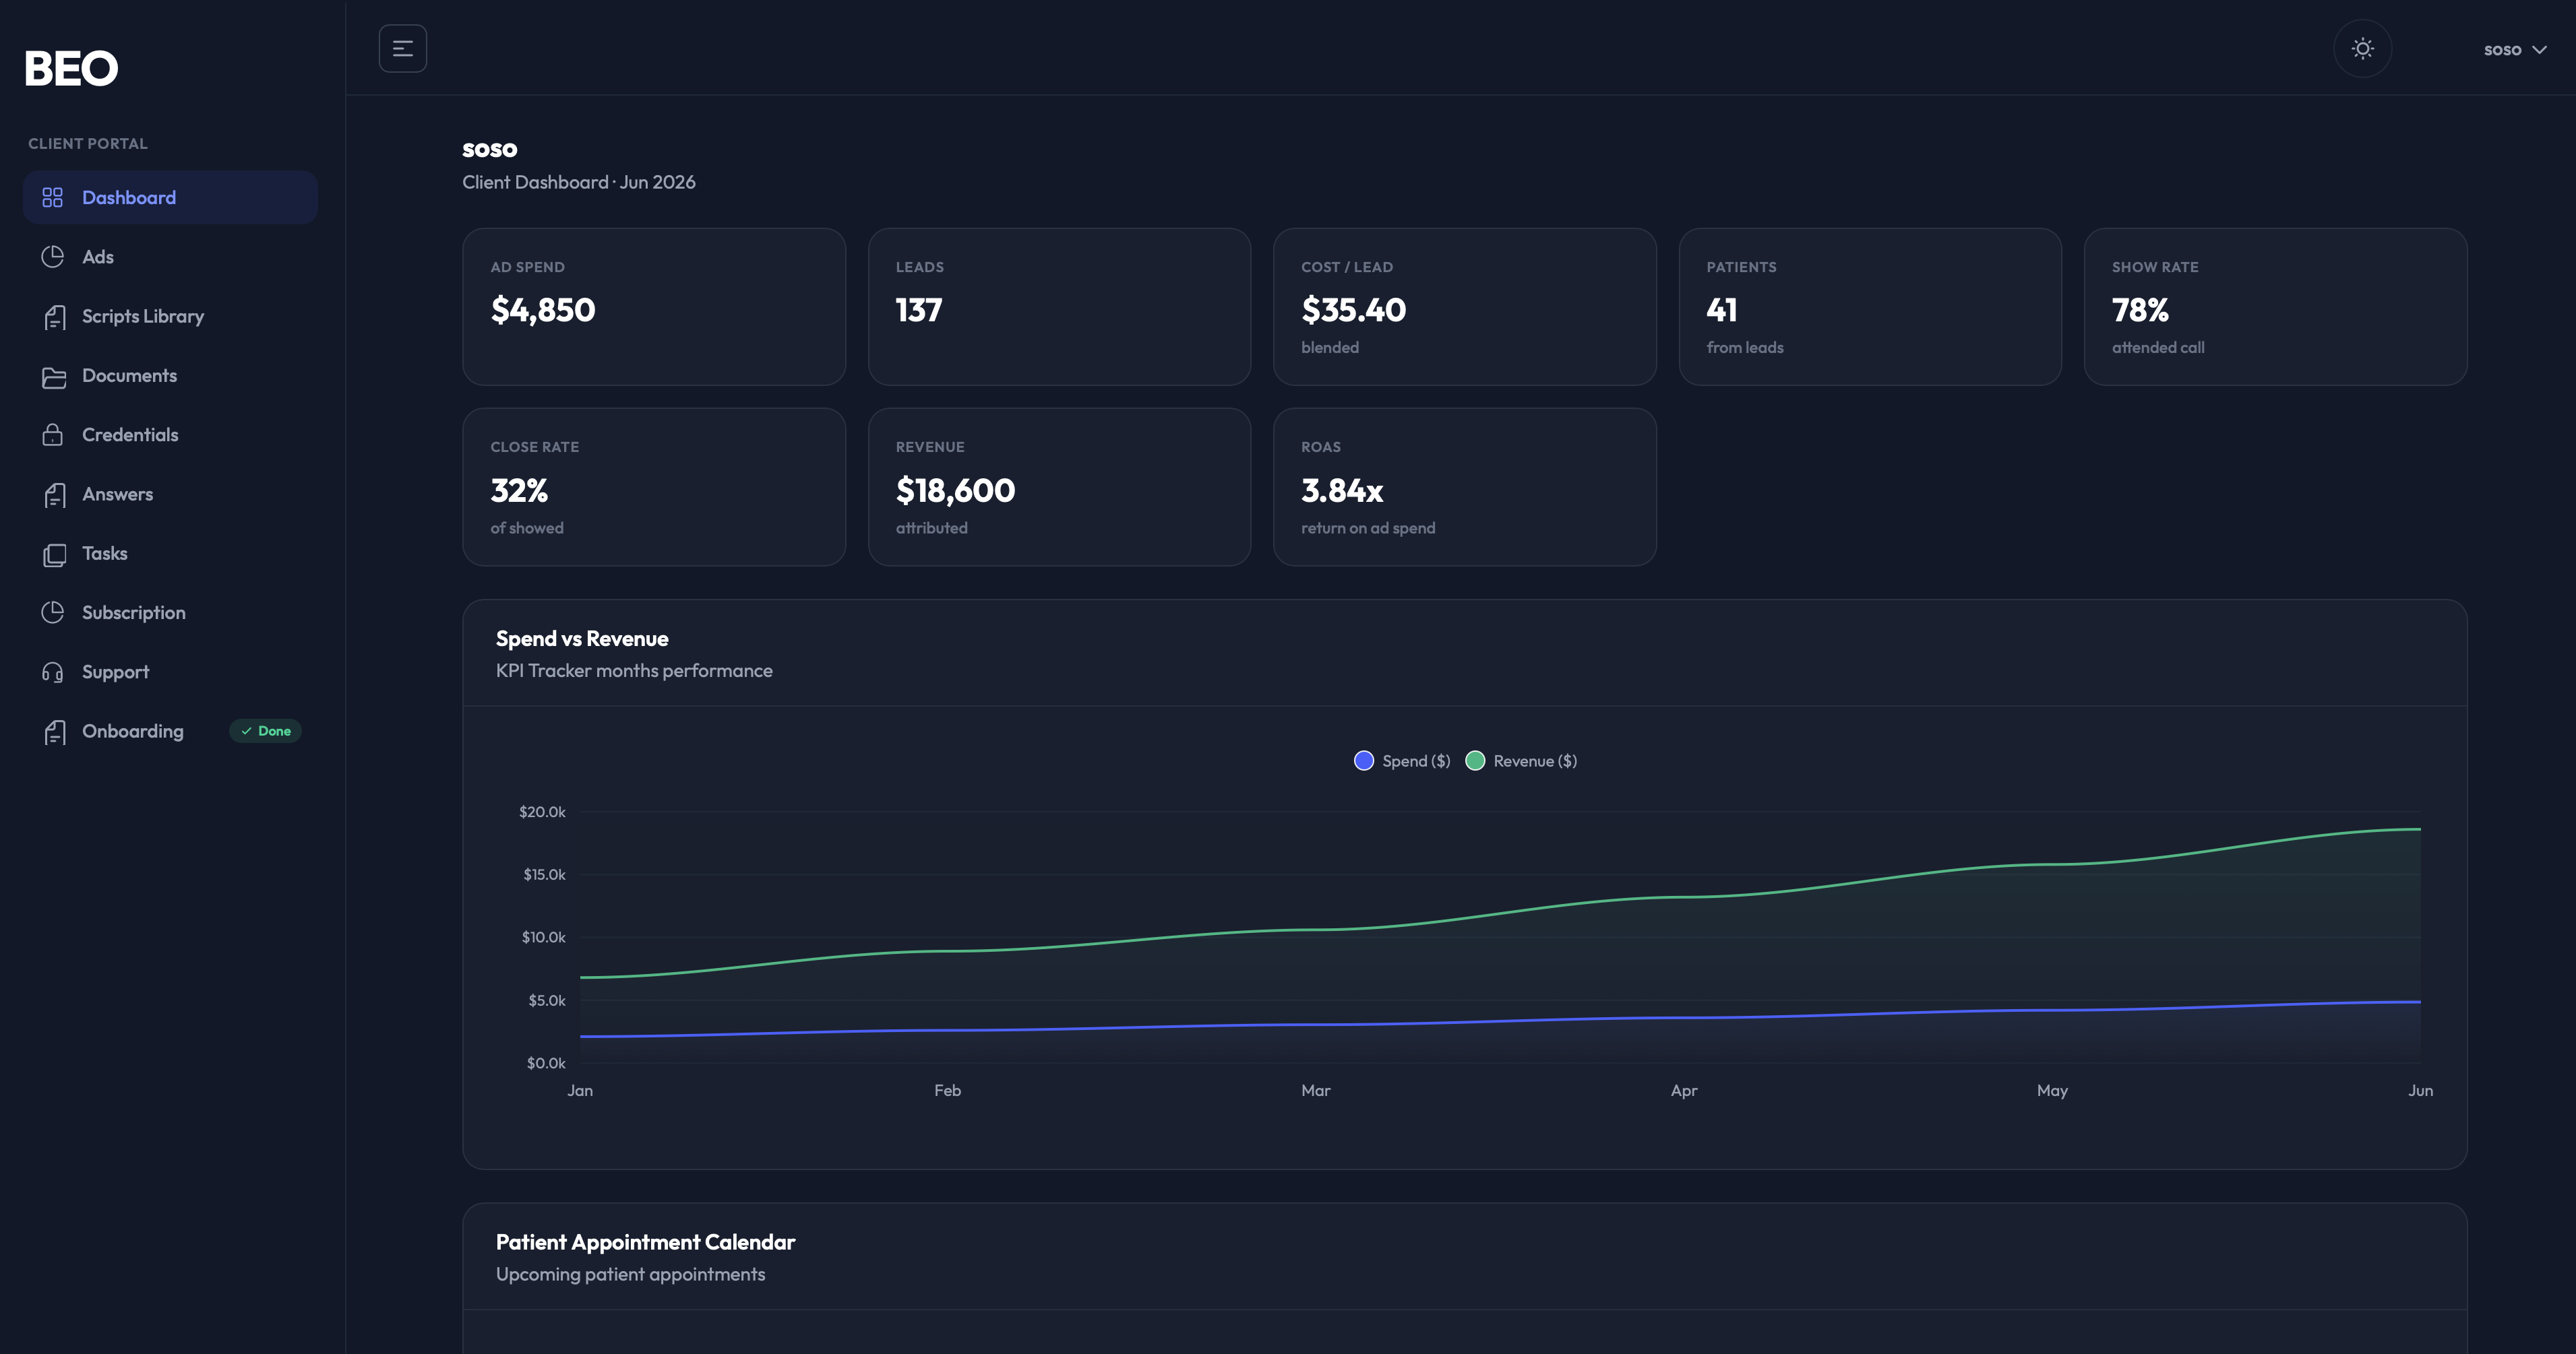This screenshot has width=2576, height=1354.
Task: Click the Scripts Library document icon
Action: coord(53,317)
